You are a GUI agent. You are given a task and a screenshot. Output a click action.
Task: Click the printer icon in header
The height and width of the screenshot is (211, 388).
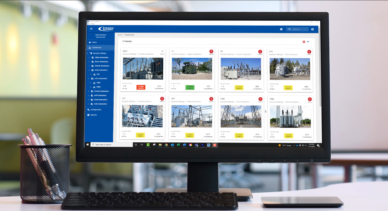(x=281, y=29)
